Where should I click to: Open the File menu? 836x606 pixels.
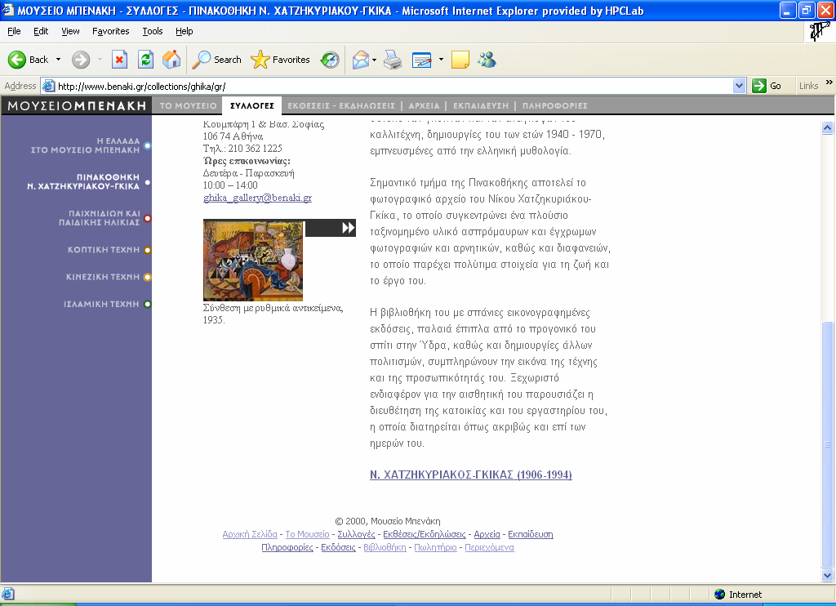pyautogui.click(x=14, y=32)
